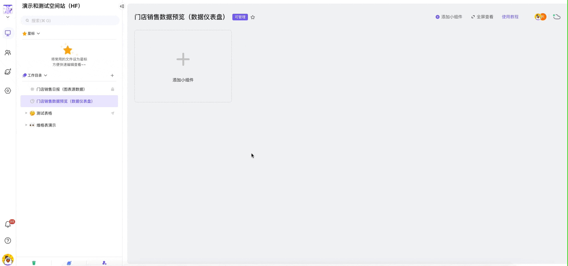Click the space name 演示和测试空间站（HF）

(x=51, y=6)
